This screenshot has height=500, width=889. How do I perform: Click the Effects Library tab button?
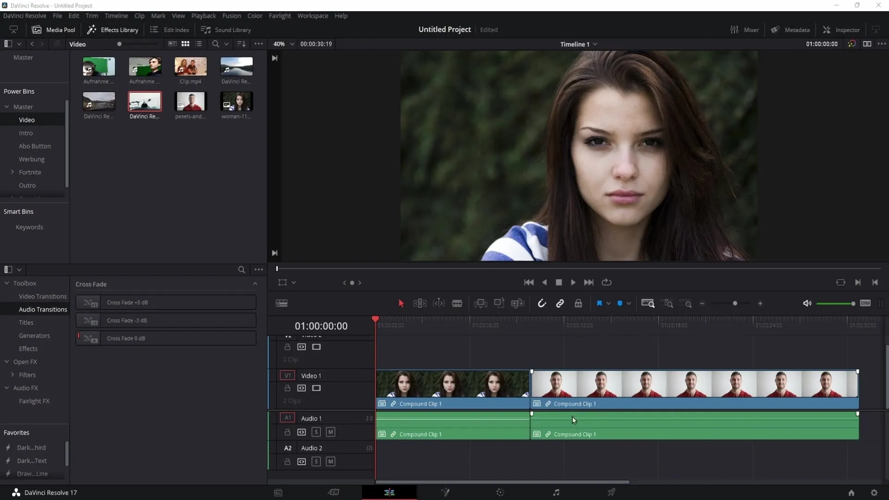113,29
